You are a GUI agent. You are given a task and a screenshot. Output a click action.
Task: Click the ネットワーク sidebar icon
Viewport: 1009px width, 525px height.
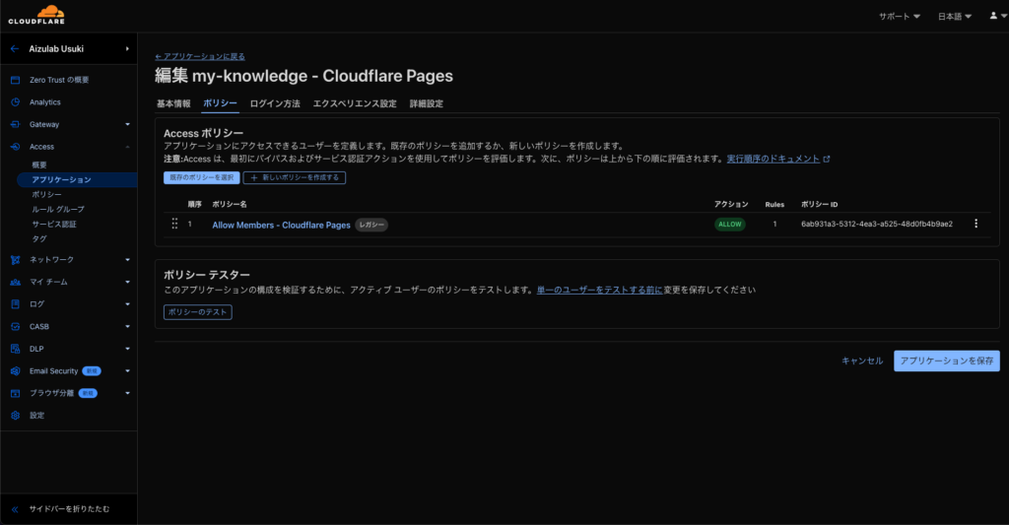click(x=16, y=260)
